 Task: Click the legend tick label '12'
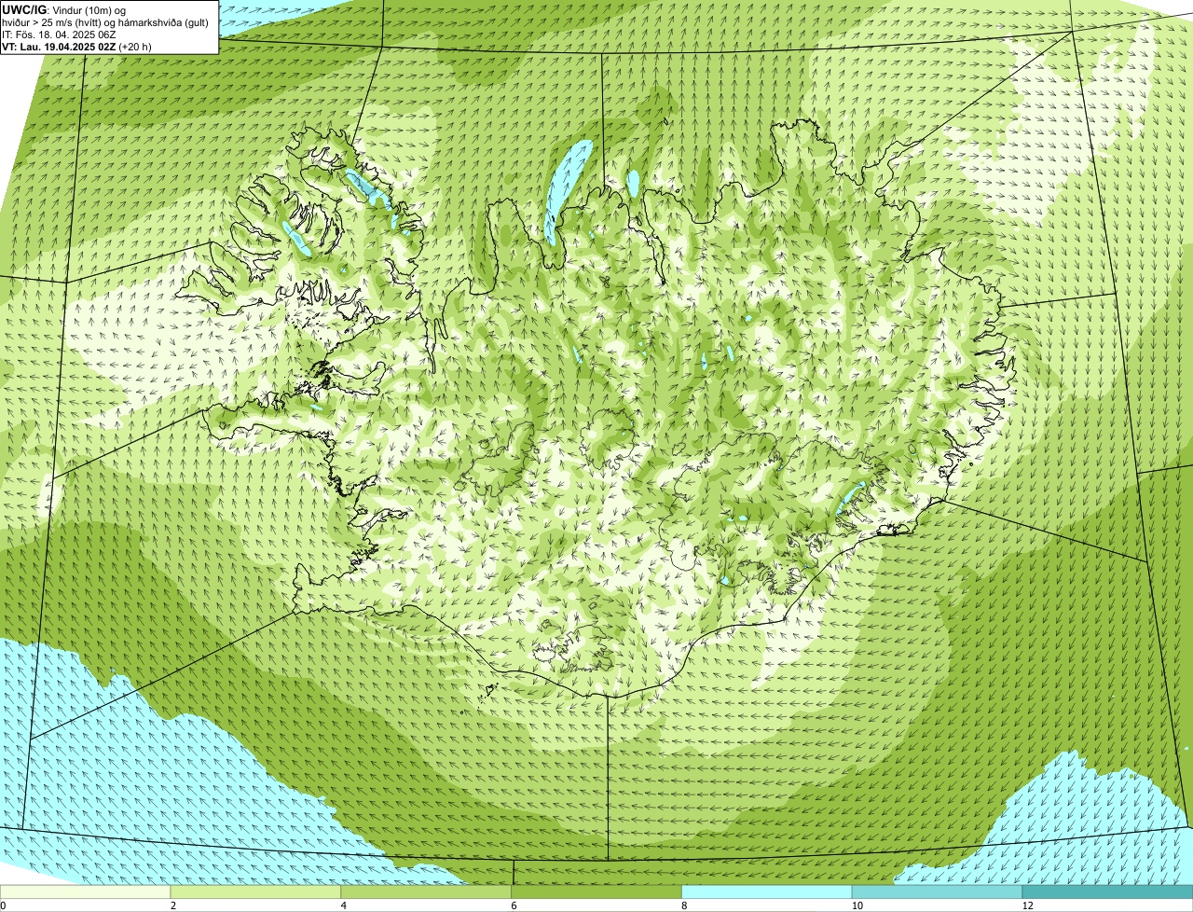pos(1027,905)
